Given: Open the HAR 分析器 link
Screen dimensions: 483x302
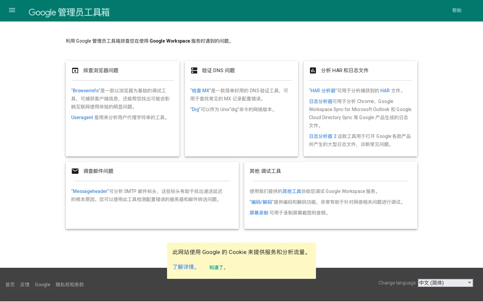Looking at the screenshot, I should [323, 91].
